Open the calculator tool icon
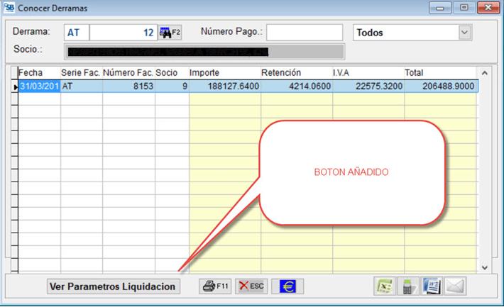This screenshot has width=504, height=307. pos(408,286)
